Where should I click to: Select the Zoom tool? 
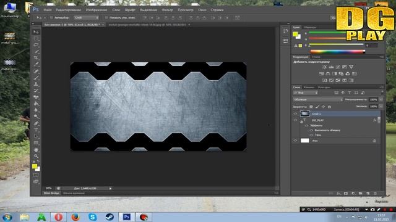click(36, 156)
